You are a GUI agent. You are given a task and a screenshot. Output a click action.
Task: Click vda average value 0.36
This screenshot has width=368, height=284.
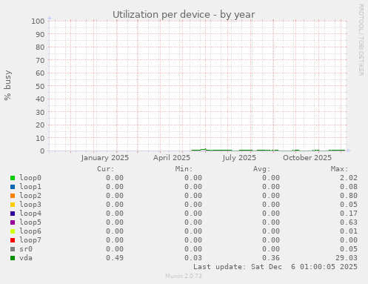pos(271,258)
